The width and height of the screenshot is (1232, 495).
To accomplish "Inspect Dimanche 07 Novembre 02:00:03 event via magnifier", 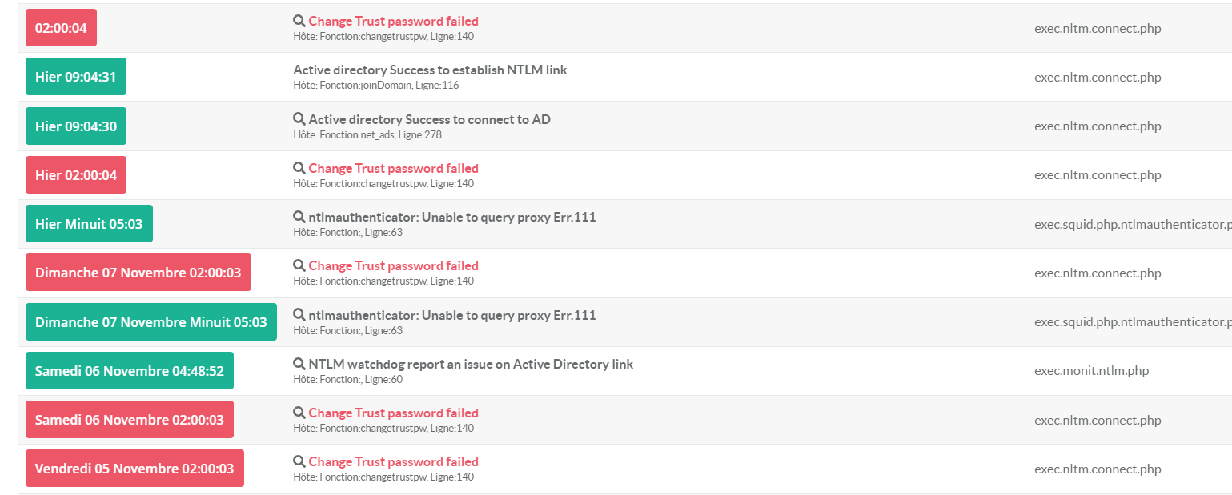I will [x=299, y=266].
